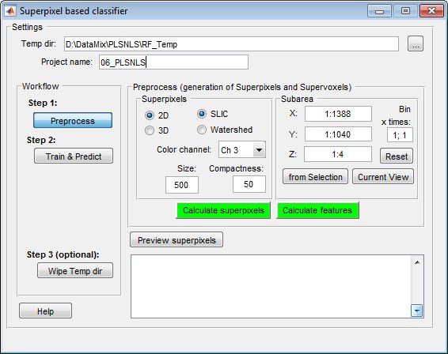
Task: Select the SLIC radio option
Action: click(x=202, y=114)
